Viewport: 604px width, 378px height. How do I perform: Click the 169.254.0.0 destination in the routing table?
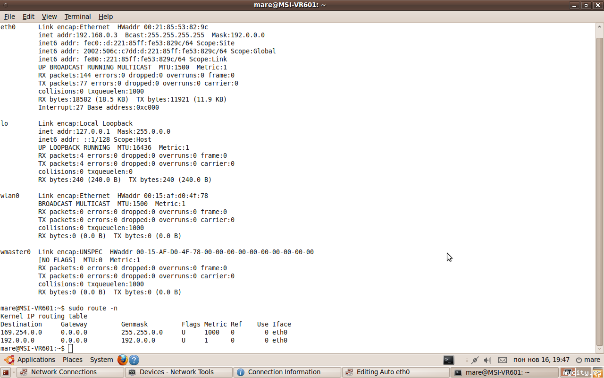tap(21, 332)
